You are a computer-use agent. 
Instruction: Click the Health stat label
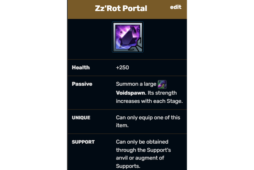(x=81, y=67)
